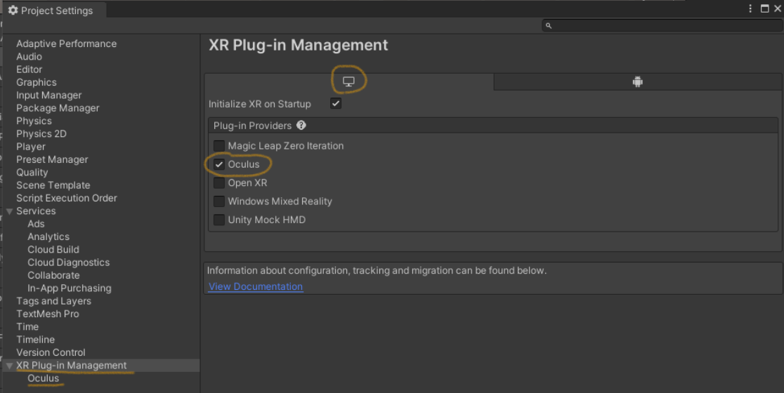Select XR Plug-in Management in the sidebar
Screen dimensions: 784x393
pyautogui.click(x=72, y=366)
